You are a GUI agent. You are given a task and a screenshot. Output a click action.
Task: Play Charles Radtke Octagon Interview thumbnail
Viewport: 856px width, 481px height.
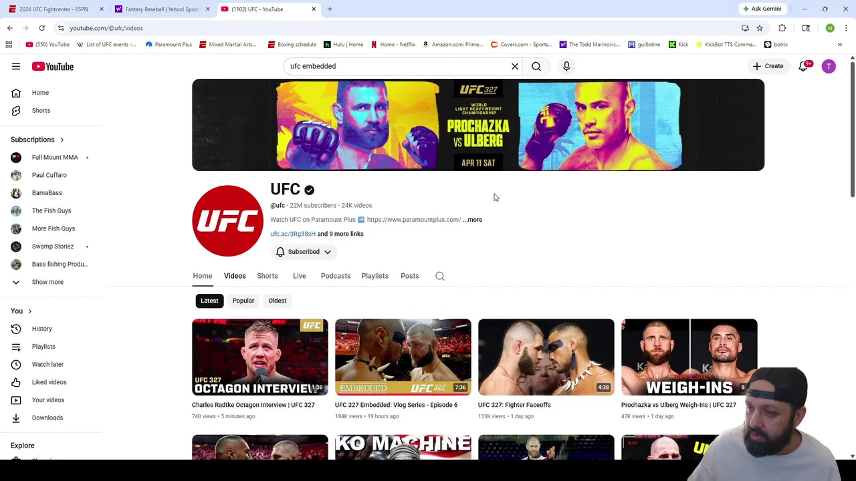[x=260, y=357]
